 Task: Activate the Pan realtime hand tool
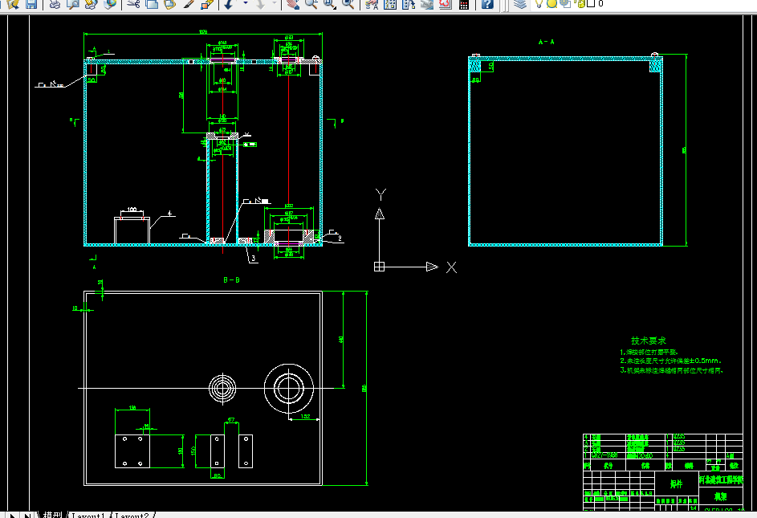pos(292,4)
